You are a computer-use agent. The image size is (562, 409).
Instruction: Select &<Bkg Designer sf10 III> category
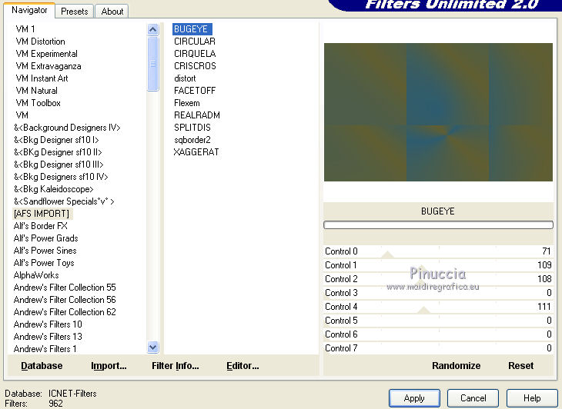59,165
